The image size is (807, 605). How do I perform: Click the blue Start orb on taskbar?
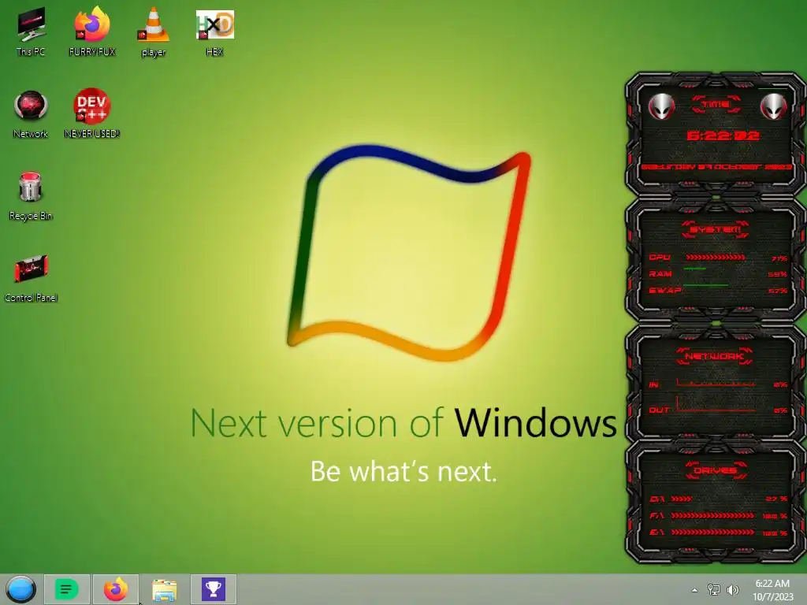pyautogui.click(x=21, y=589)
